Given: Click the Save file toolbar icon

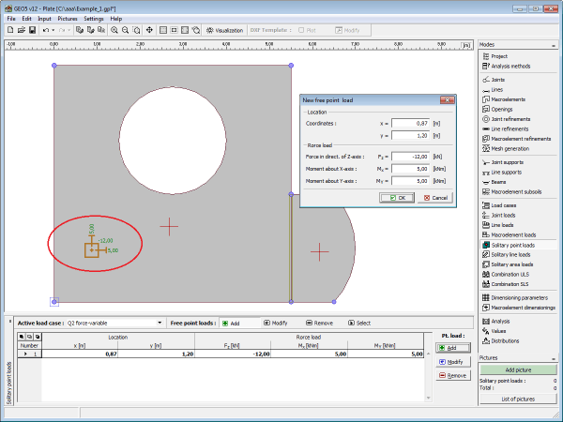Looking at the screenshot, I should tap(33, 30).
